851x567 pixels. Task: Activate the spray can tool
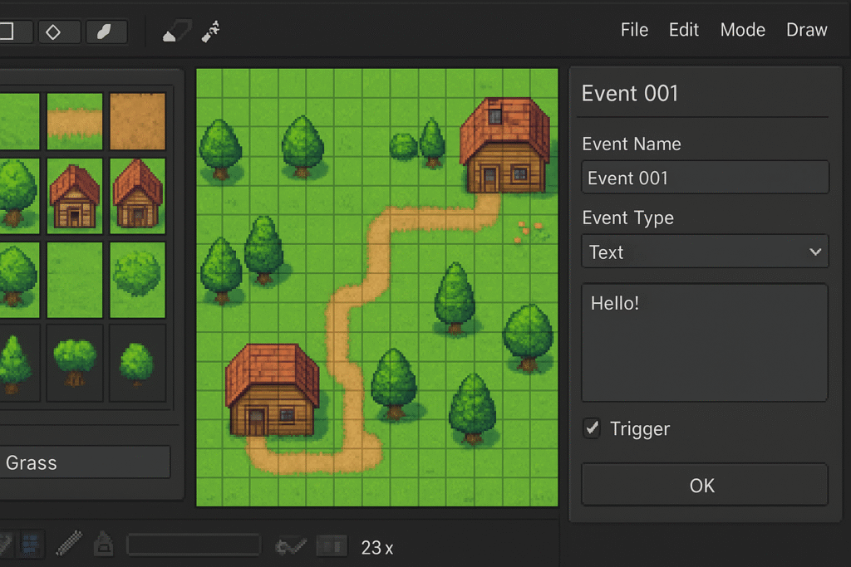[x=210, y=32]
